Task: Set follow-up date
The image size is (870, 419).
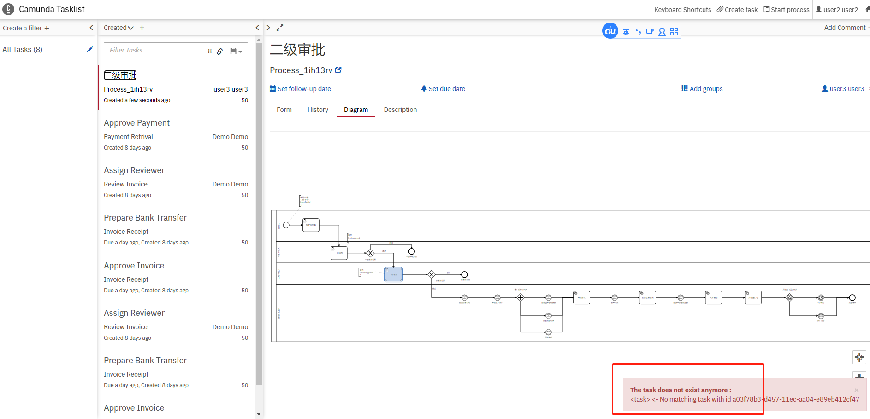Action: coord(300,89)
